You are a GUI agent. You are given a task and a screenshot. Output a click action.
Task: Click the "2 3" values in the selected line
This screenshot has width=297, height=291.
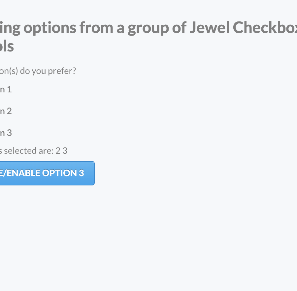[x=61, y=151]
